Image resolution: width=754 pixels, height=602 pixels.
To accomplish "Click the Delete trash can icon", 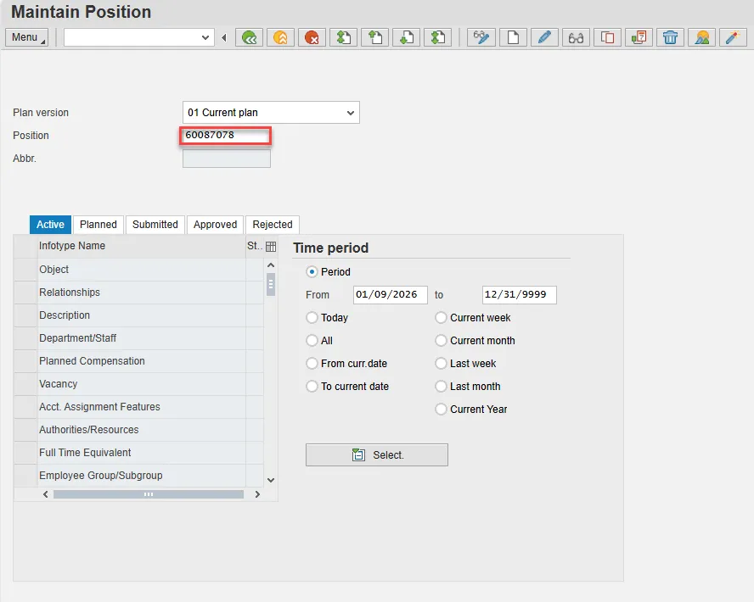I will click(670, 37).
